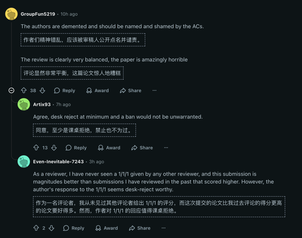Screen dimensions: 302x238
Task: Click Artix93's green avatar
Action: click(x=24, y=104)
